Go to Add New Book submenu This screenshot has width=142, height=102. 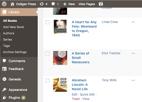pyautogui.click(x=14, y=27)
